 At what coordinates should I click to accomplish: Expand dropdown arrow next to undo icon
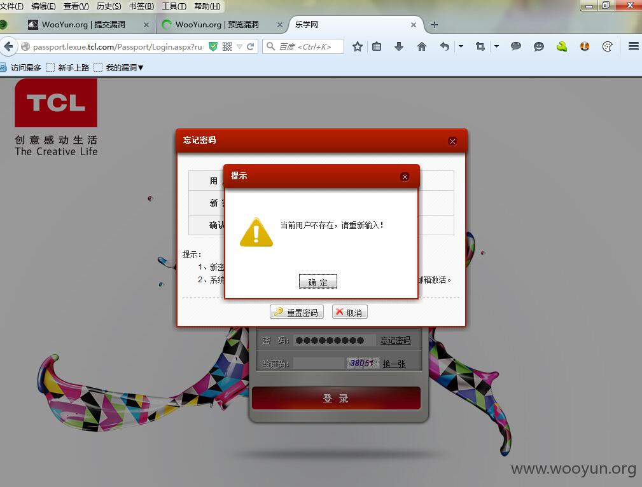tap(461, 46)
